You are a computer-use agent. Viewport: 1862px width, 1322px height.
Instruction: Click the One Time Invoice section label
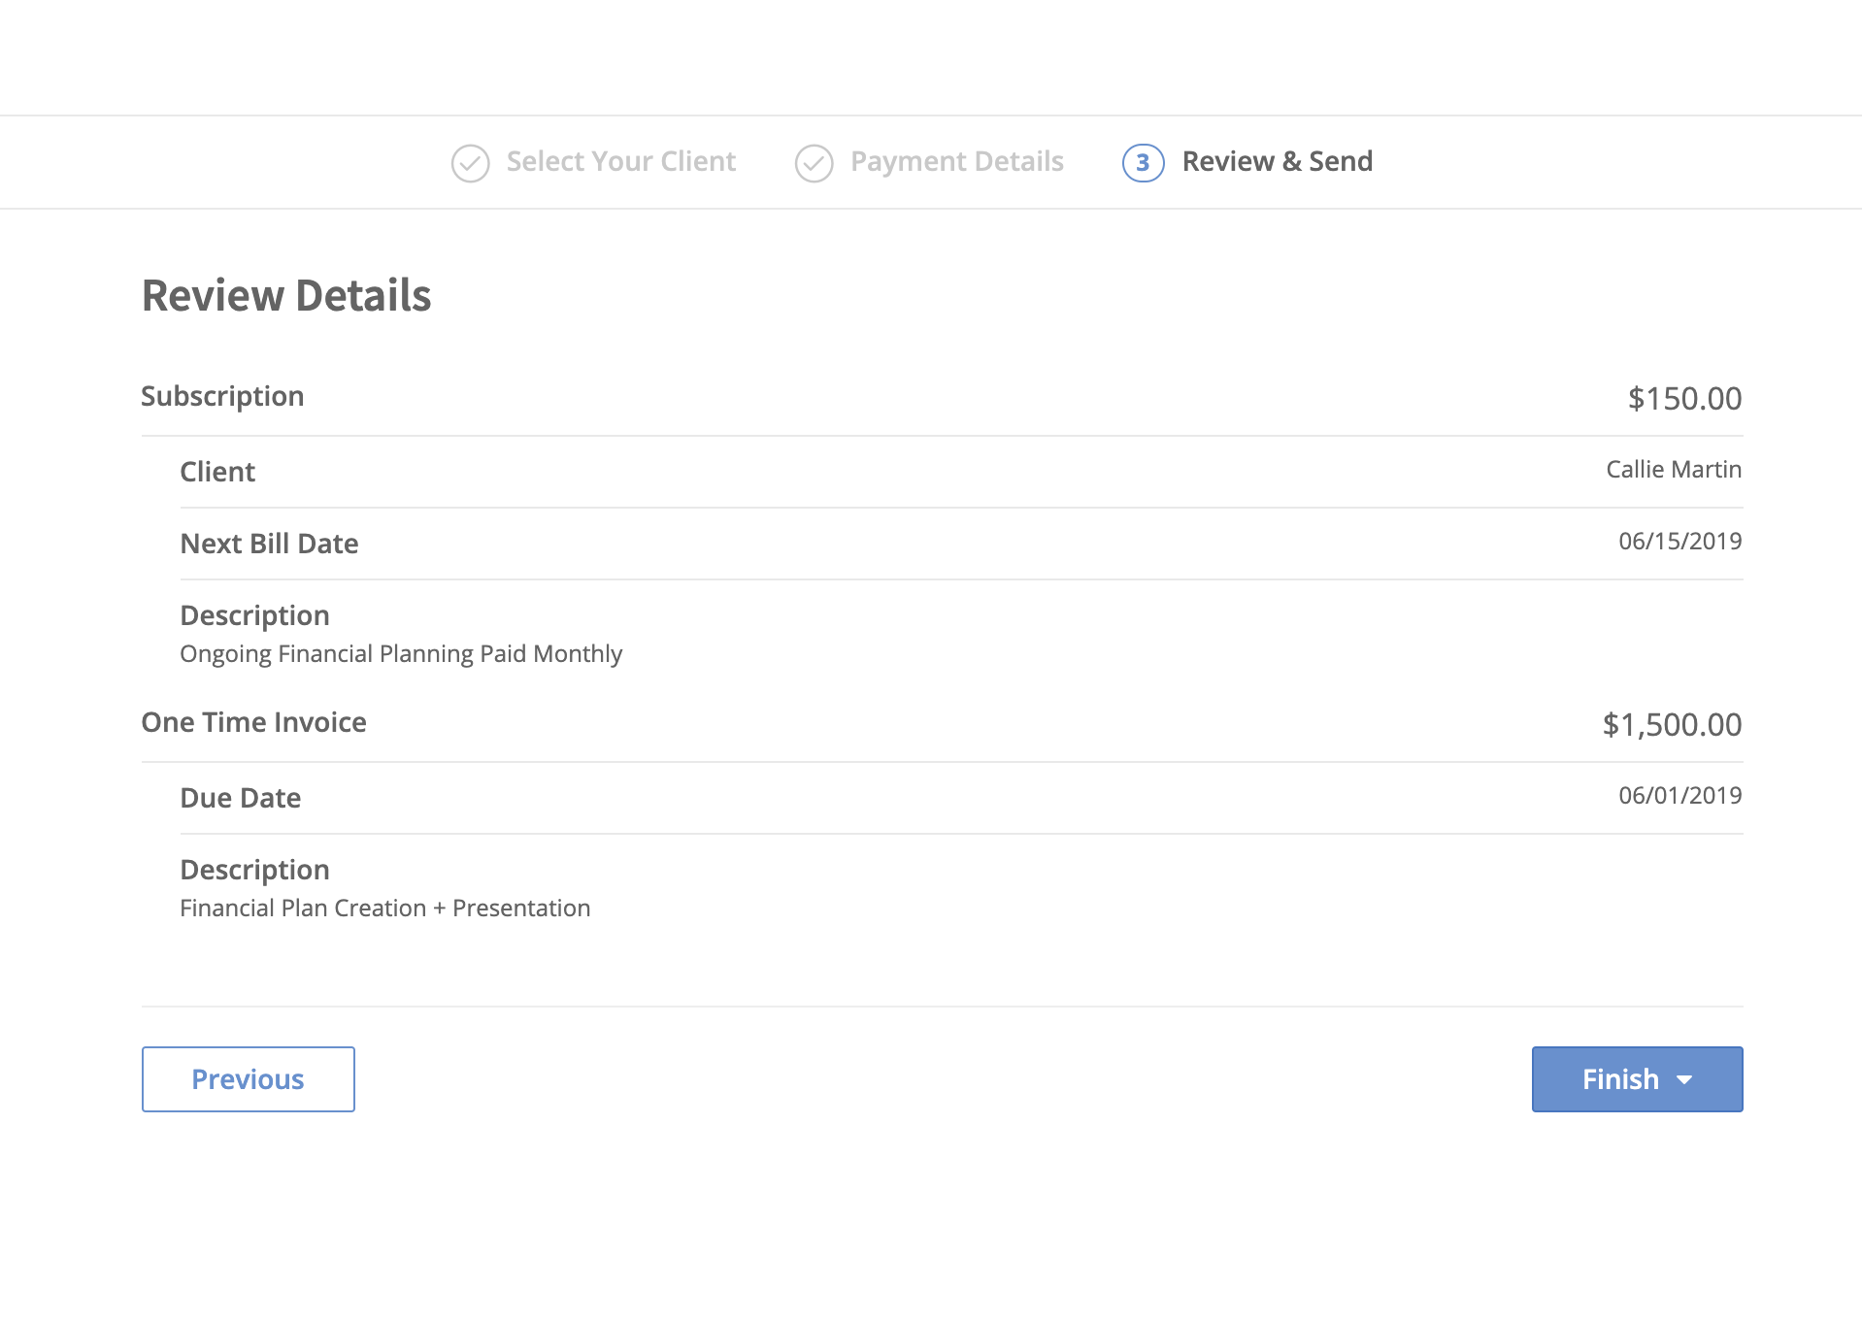(253, 722)
